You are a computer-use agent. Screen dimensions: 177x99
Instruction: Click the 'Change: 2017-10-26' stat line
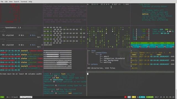[x=152, y=64]
